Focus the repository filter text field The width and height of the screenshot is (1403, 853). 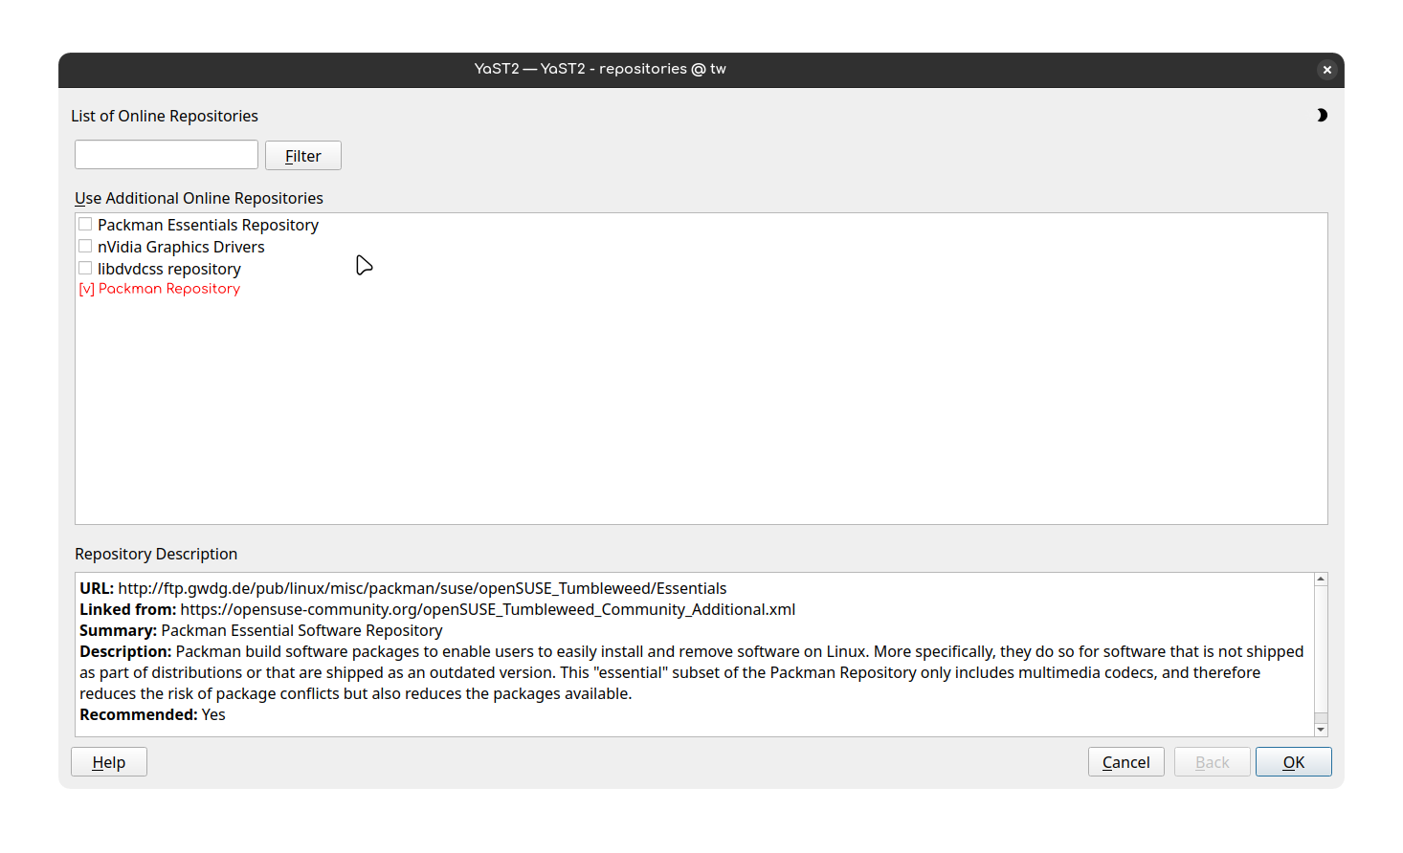pos(167,155)
